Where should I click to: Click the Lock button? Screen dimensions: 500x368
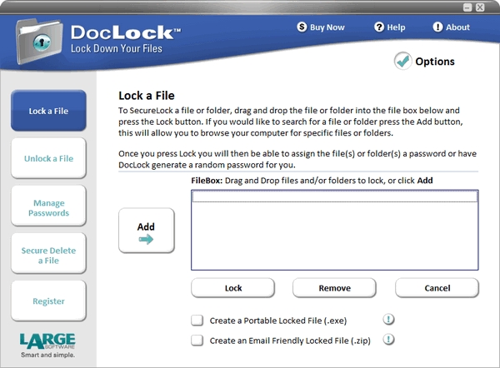232,288
